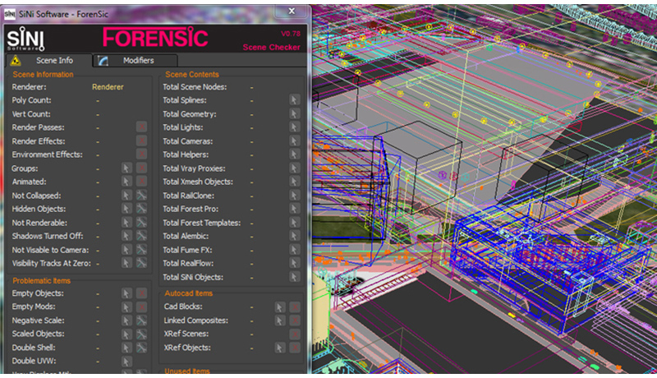The width and height of the screenshot is (657, 378).
Task: Select Empty Mods with cursor icon
Action: tap(126, 307)
